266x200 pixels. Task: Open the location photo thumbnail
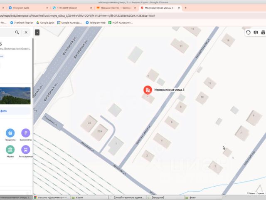coord(15,96)
